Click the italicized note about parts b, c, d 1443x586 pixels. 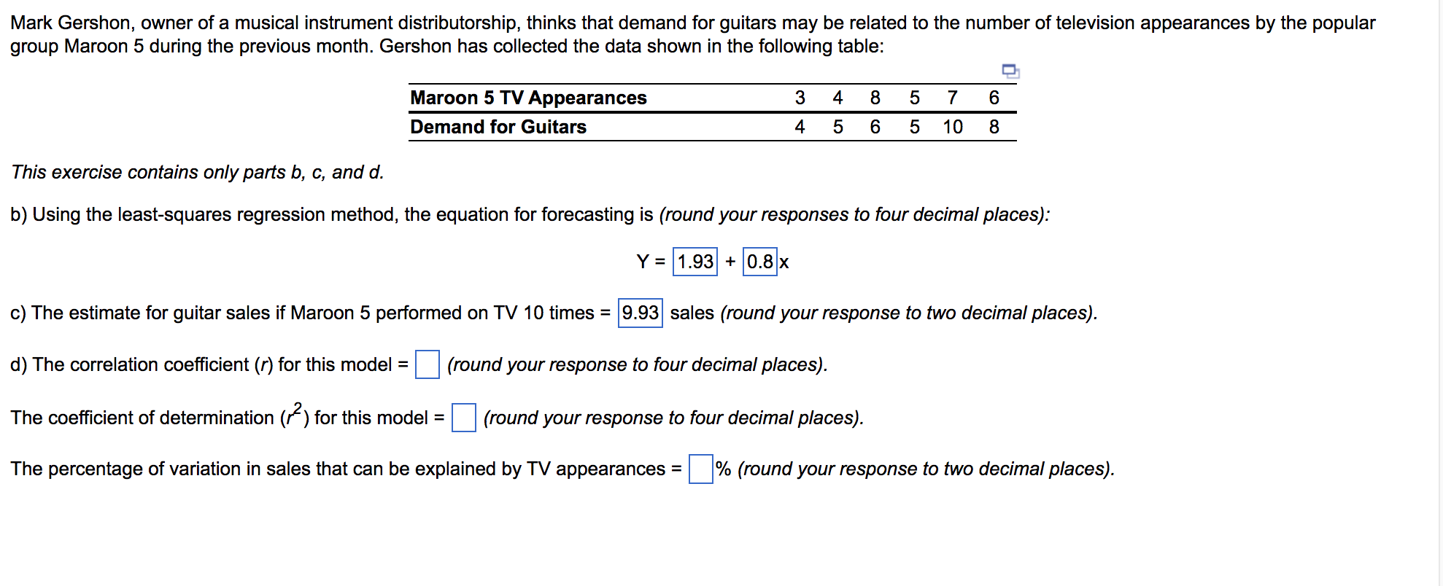pyautogui.click(x=198, y=172)
